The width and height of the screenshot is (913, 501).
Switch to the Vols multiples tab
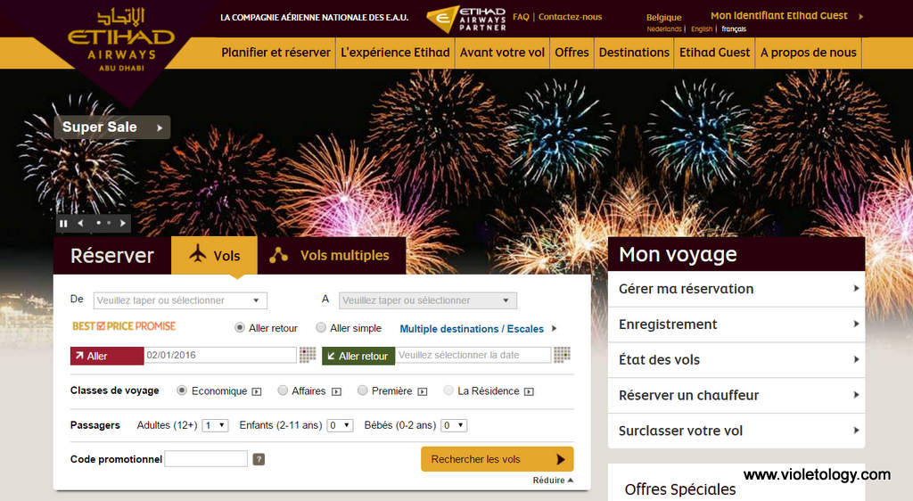[x=332, y=255]
